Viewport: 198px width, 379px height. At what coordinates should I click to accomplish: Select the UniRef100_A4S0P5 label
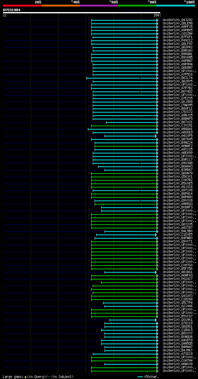[x=178, y=136]
